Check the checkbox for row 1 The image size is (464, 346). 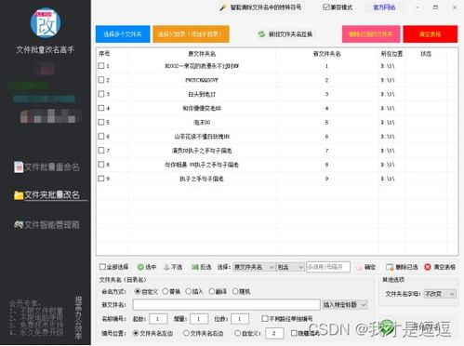tap(101, 66)
